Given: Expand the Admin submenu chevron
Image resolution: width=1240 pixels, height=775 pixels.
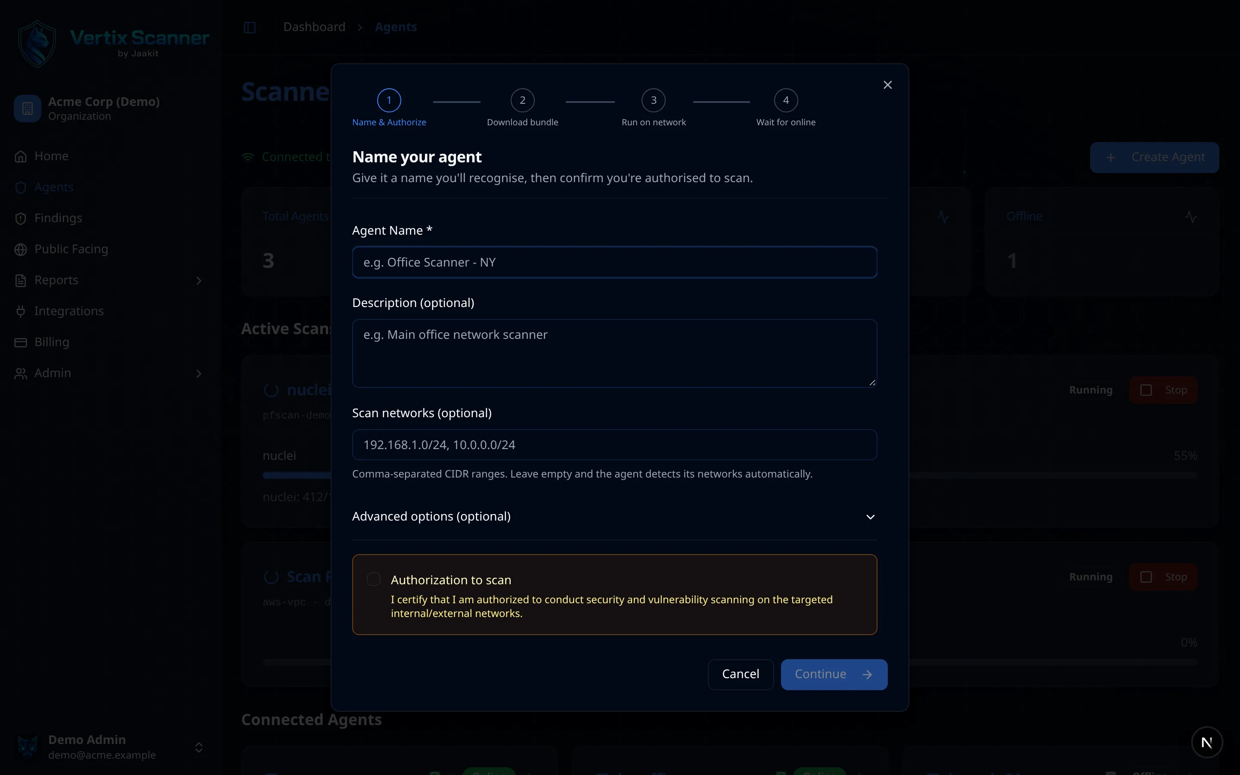Looking at the screenshot, I should [199, 374].
